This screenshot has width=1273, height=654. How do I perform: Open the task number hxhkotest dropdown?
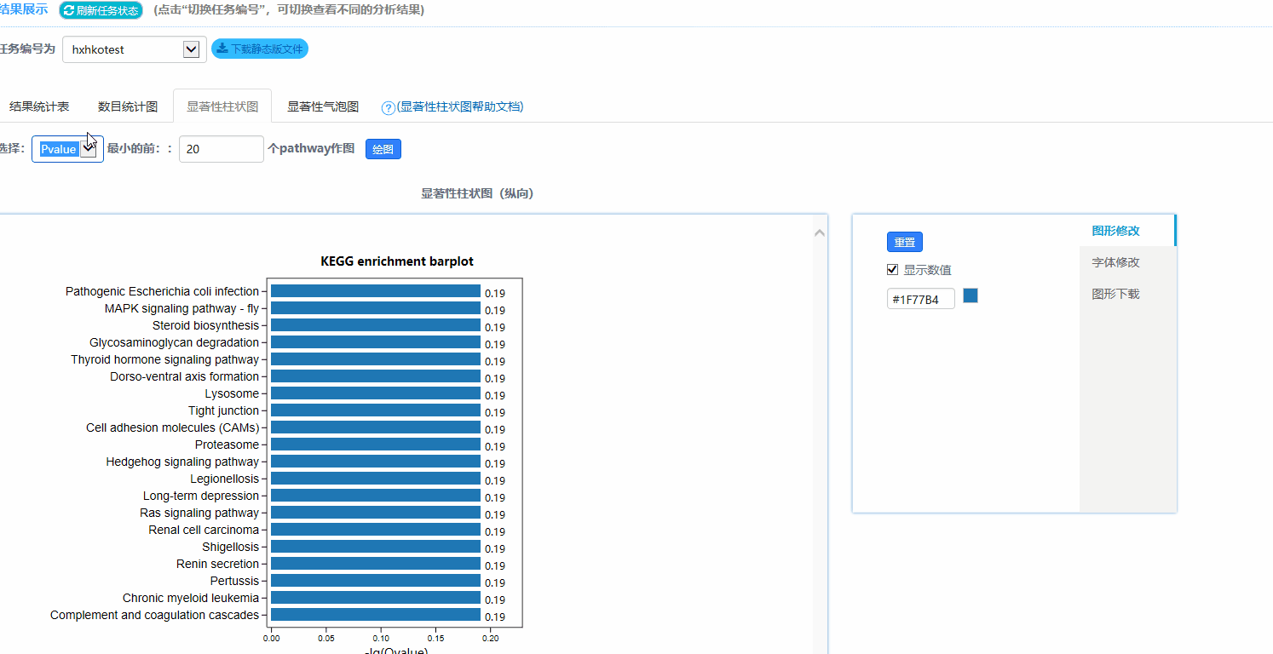(x=135, y=49)
